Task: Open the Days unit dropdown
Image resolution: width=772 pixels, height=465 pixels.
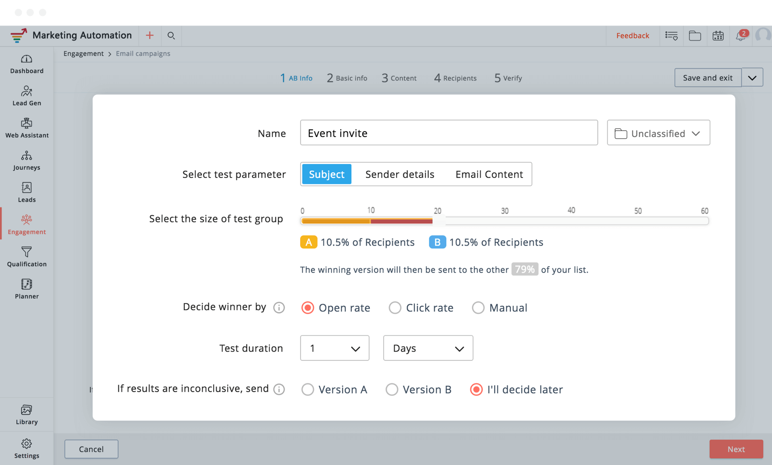Action: point(428,348)
